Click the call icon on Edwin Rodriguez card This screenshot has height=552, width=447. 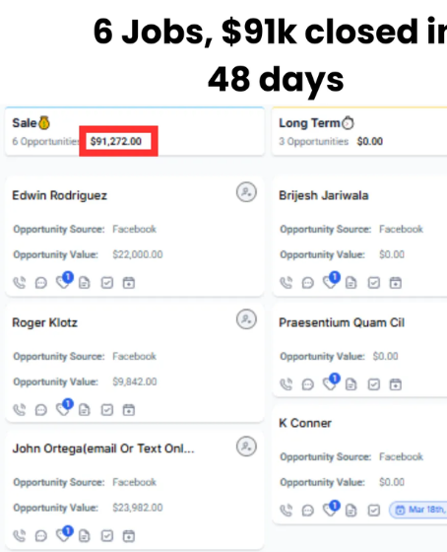click(20, 283)
